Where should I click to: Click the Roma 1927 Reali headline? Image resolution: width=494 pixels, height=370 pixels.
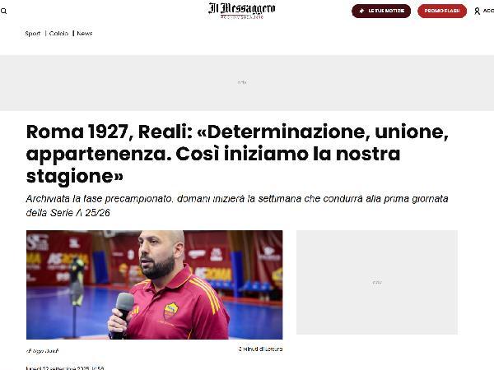pyautogui.click(x=237, y=154)
